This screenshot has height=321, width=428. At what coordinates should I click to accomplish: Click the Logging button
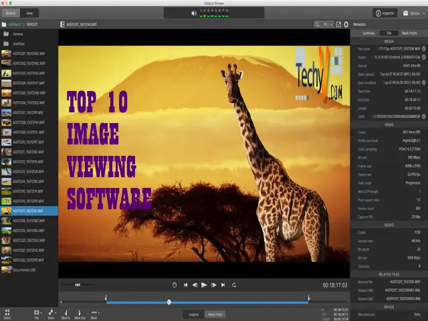point(193,313)
